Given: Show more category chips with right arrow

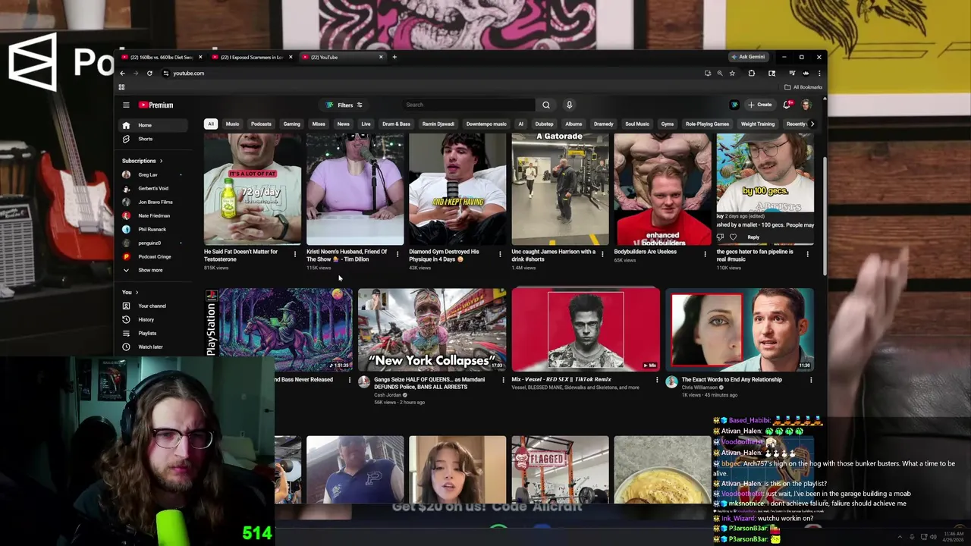Looking at the screenshot, I should (812, 124).
